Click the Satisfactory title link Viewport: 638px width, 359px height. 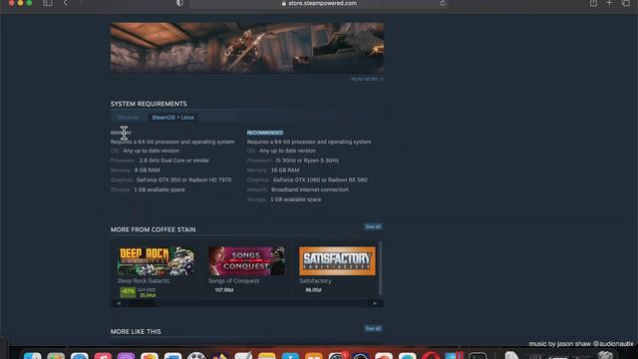tap(315, 281)
